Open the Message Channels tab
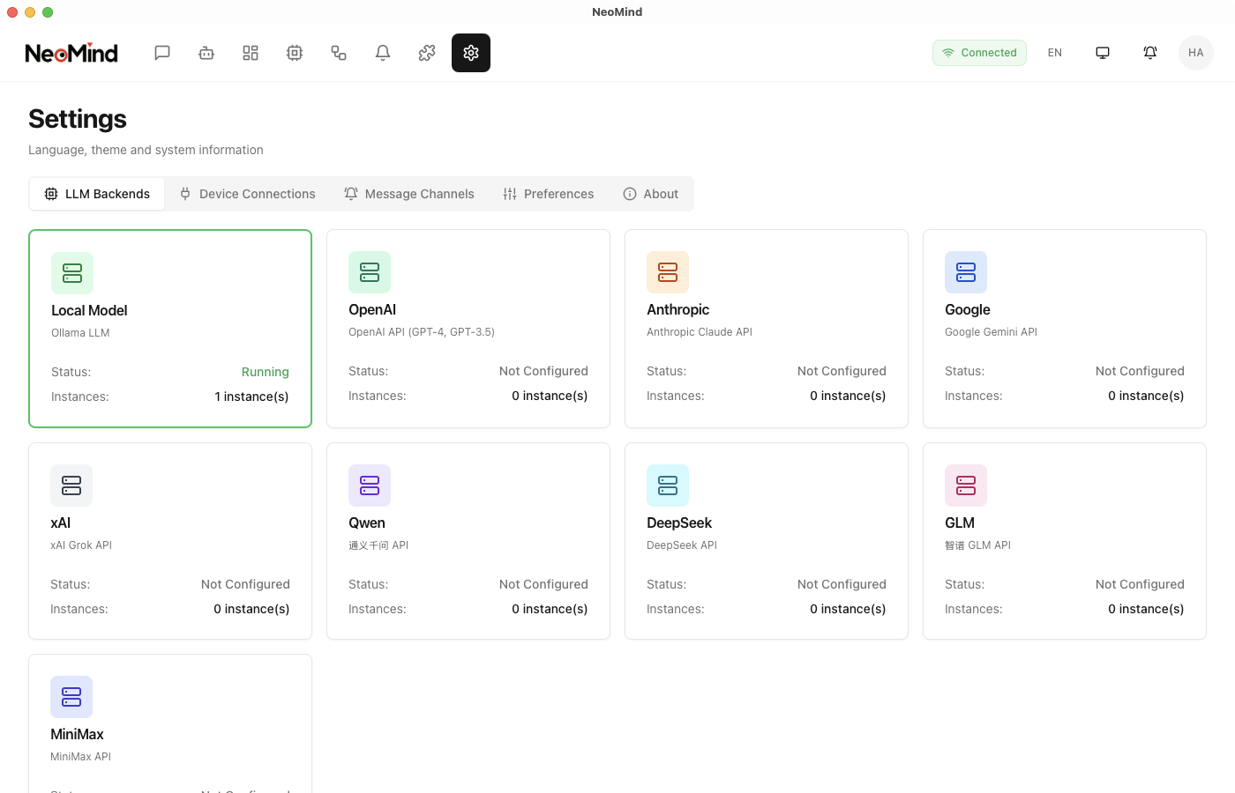This screenshot has width=1235, height=793. point(409,194)
